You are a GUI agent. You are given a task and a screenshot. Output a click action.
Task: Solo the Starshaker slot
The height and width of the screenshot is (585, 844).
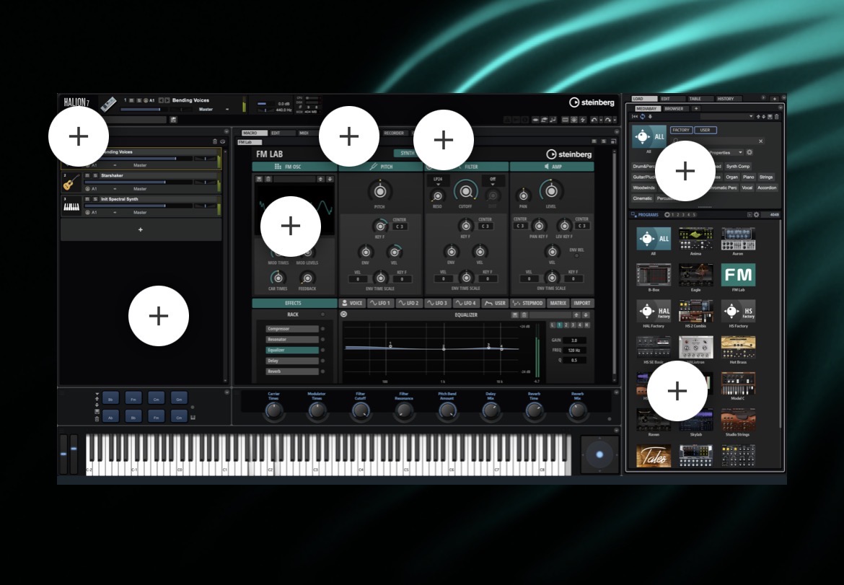(x=95, y=175)
